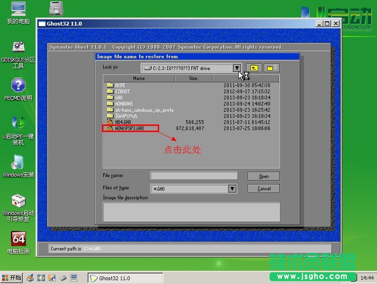Open the AXPE folder

pos(120,85)
